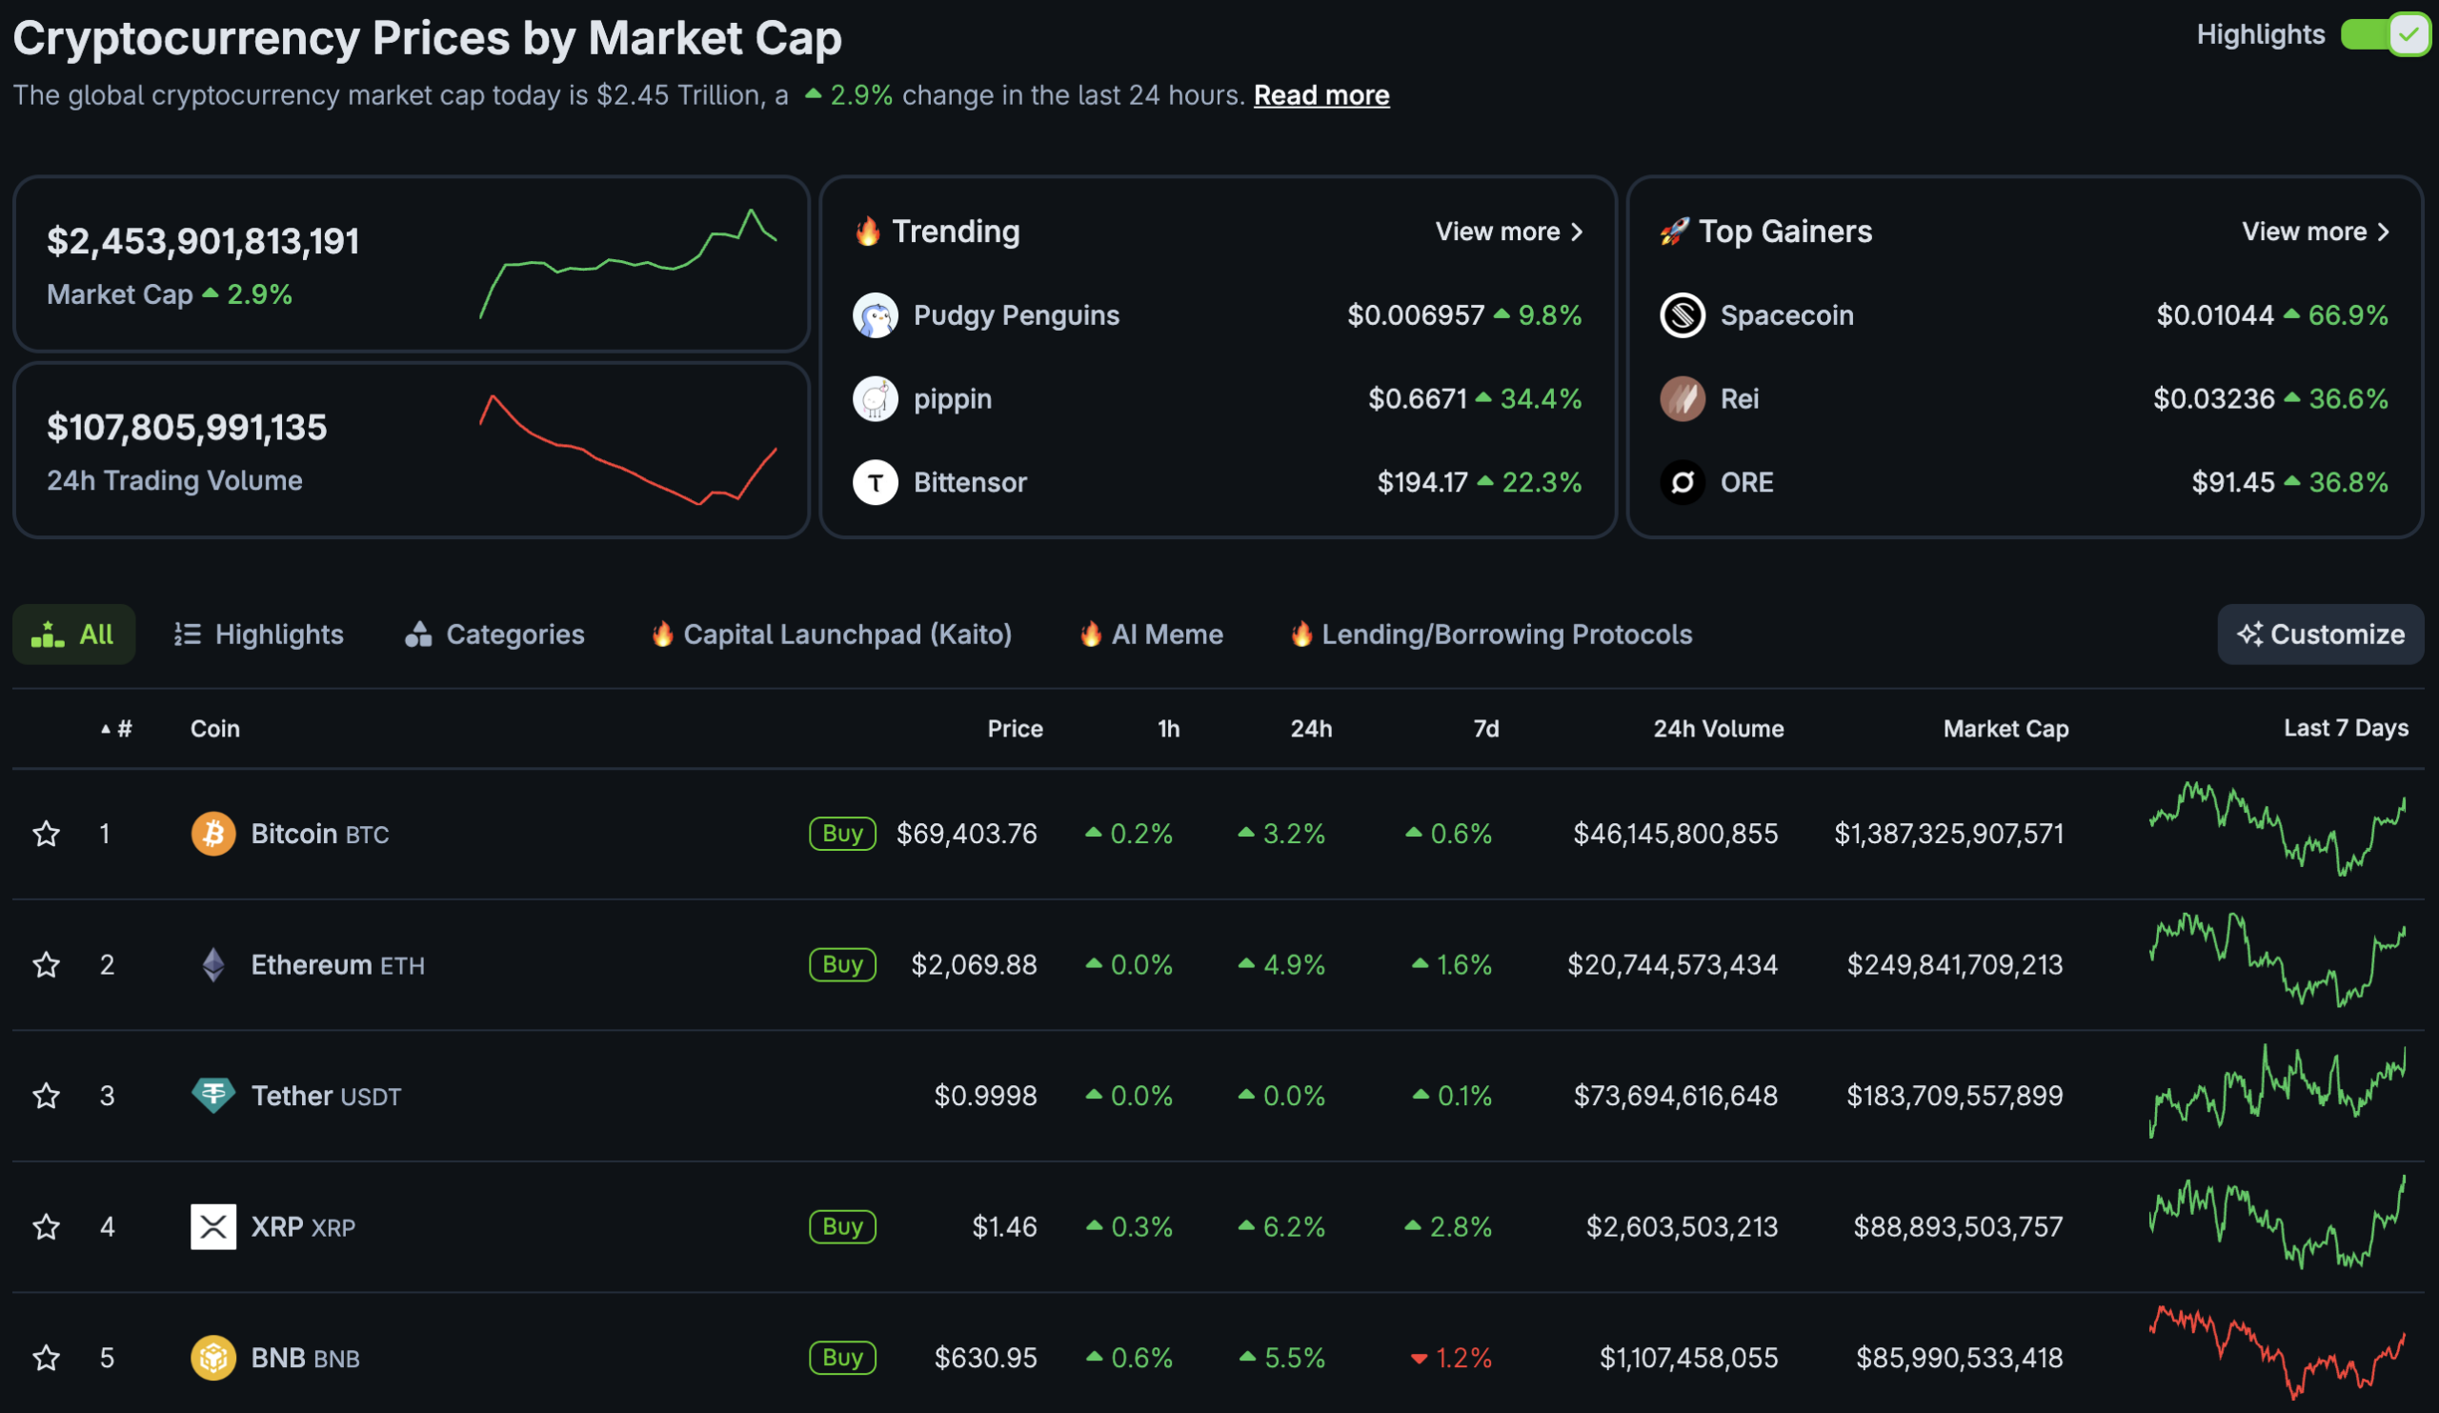Toggle the favorite star for XRP
This screenshot has width=2439, height=1413.
click(46, 1226)
